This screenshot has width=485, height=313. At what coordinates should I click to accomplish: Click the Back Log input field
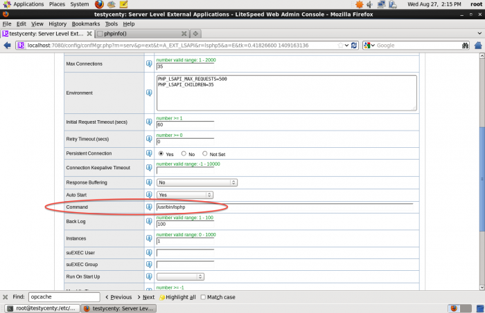tap(185, 224)
